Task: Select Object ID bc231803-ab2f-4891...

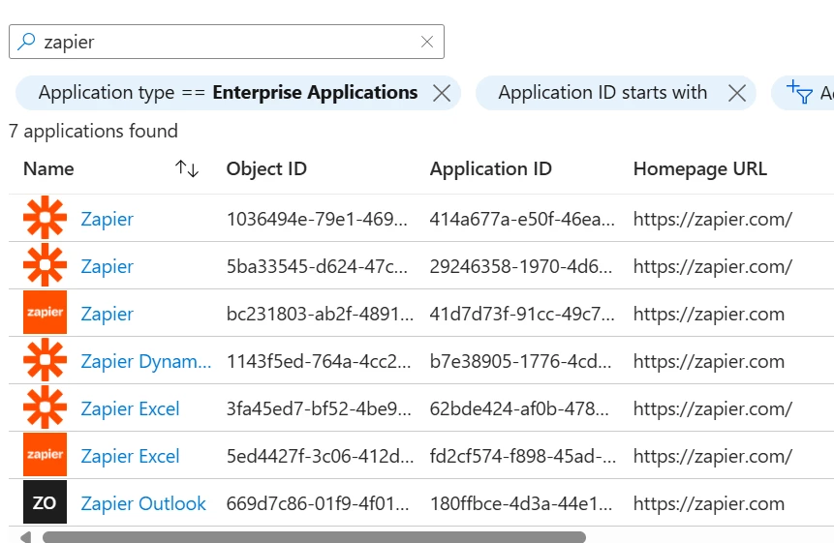Action: [320, 314]
